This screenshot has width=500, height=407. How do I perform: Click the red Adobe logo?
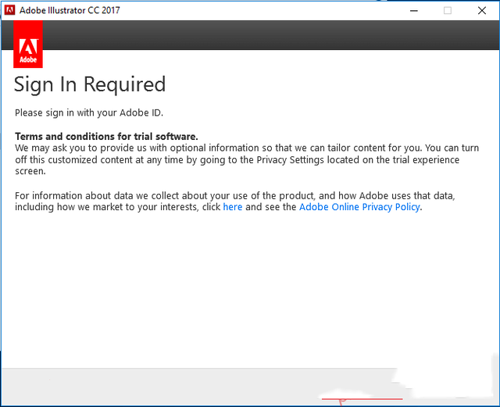[x=28, y=45]
